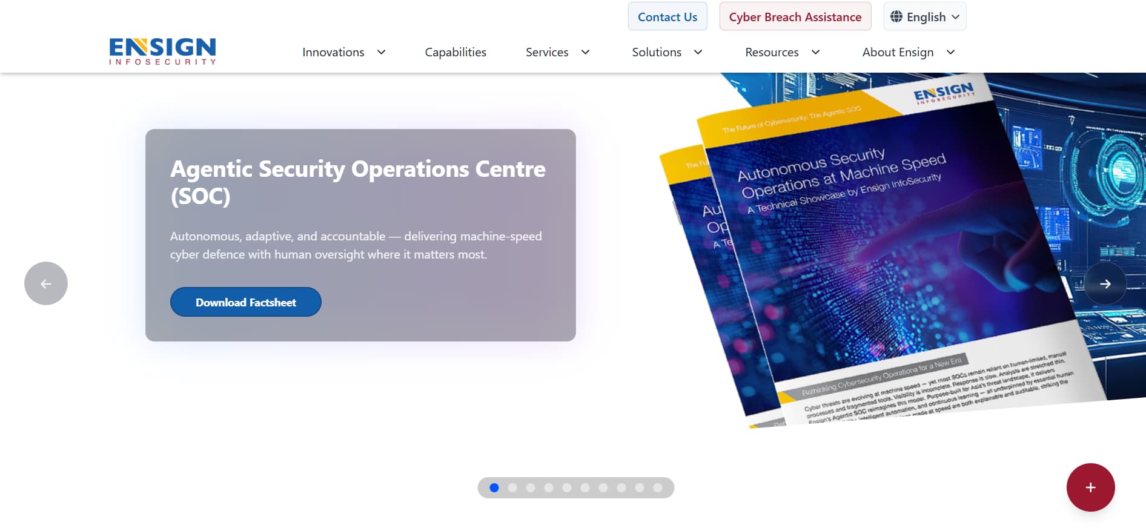Select the sixth carousel dot
Screen dimensions: 1146x528
point(585,487)
